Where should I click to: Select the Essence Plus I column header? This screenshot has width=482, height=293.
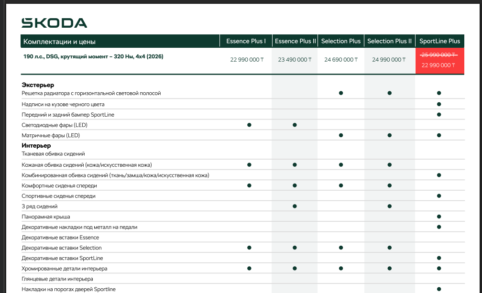click(x=246, y=41)
